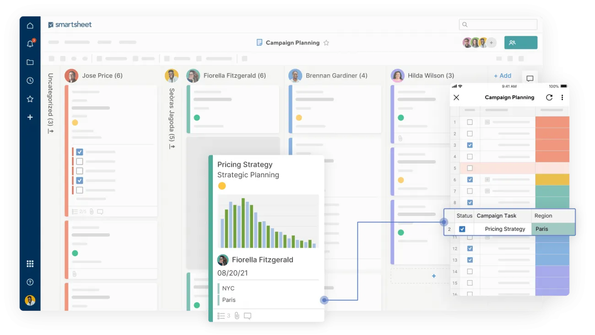Open Recents clock icon in sidebar
The width and height of the screenshot is (595, 335).
point(30,81)
